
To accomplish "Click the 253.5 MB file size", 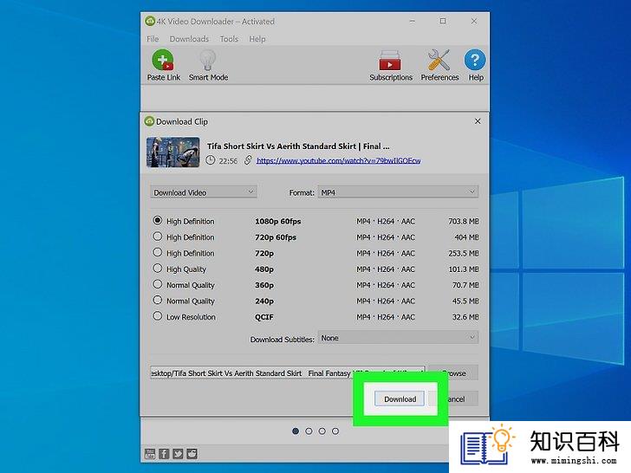I will point(464,253).
